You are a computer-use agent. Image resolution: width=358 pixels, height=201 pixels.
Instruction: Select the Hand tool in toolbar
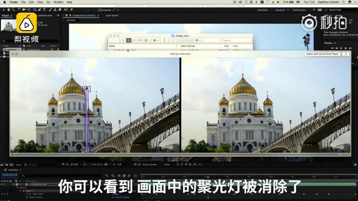coord(9,10)
